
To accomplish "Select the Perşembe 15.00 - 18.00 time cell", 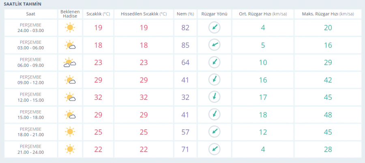I will coord(31,115).
